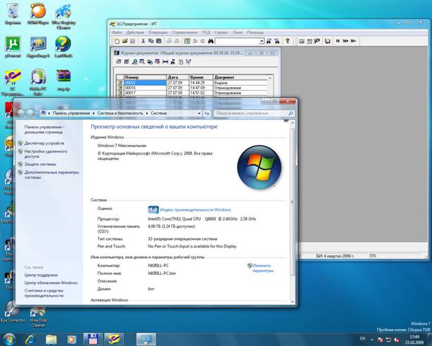The width and height of the screenshot is (432, 346).
Task: Click Выдача document cell in journal
Action: coord(240,82)
